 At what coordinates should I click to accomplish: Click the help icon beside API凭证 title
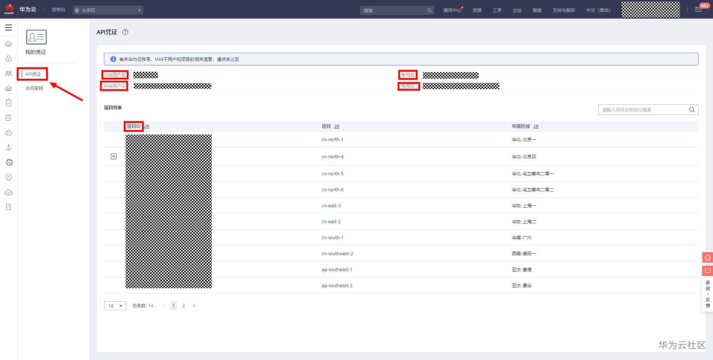coord(125,32)
